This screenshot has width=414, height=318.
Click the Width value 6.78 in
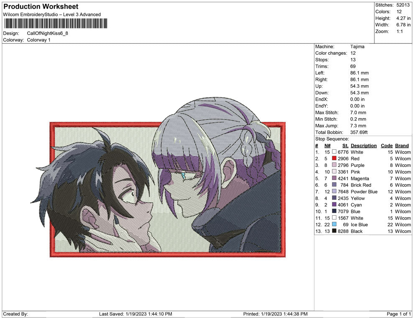click(x=403, y=25)
